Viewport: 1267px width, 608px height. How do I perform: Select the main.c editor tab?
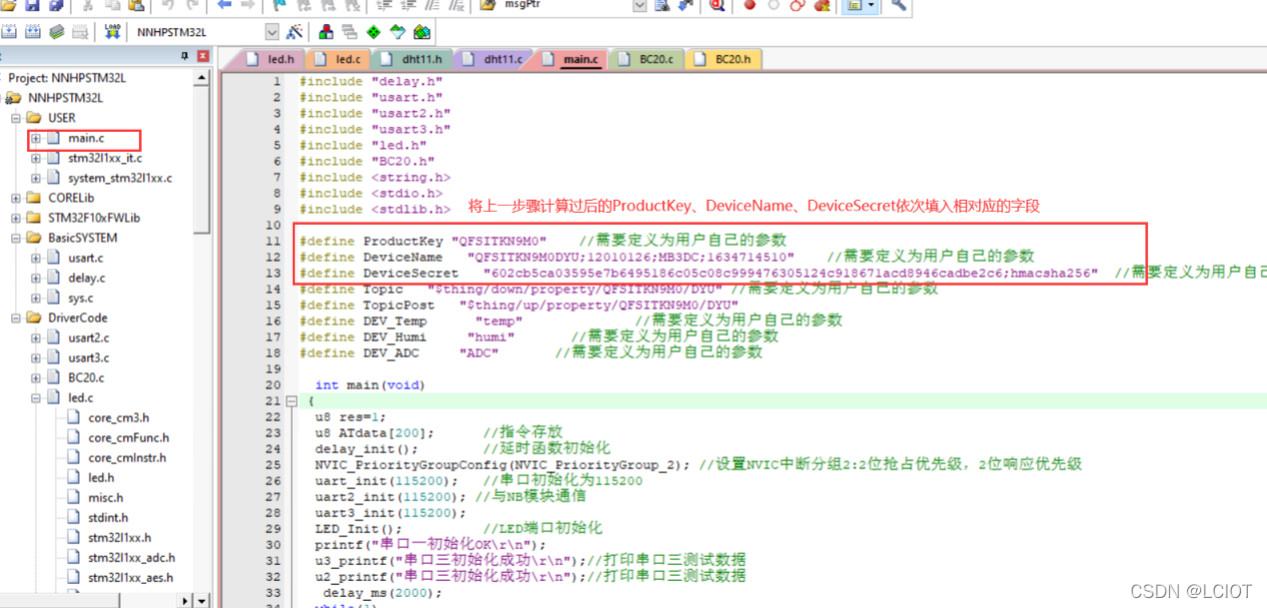tap(570, 59)
